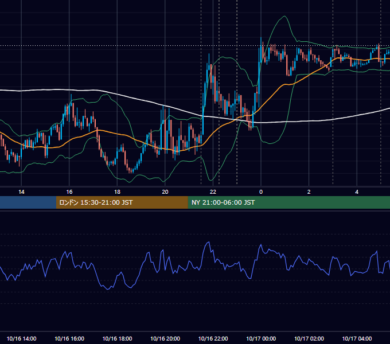Click the 10/17 04:00 date label
Viewport: 390px width, 344px height.
coord(357,338)
